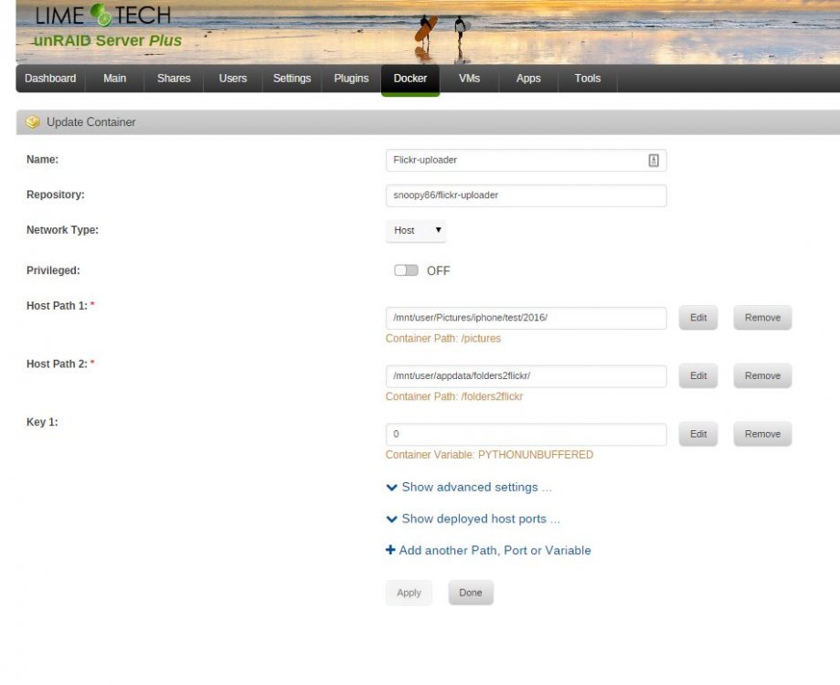
Task: Click 'Container Path: /folders2flickr' text
Action: coord(453,397)
